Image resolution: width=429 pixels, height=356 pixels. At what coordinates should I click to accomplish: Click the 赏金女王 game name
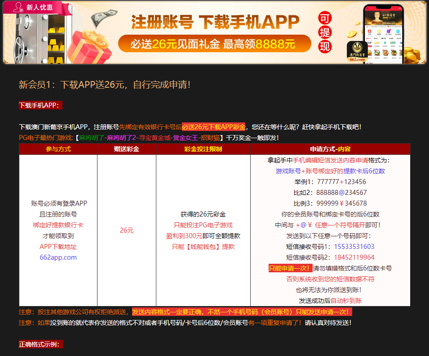pyautogui.click(x=185, y=138)
